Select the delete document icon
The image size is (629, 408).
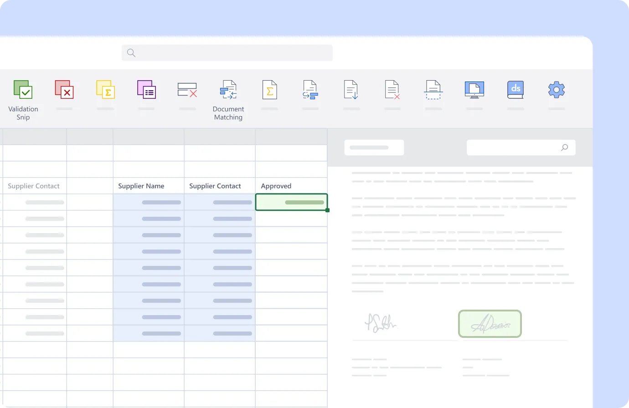(392, 90)
